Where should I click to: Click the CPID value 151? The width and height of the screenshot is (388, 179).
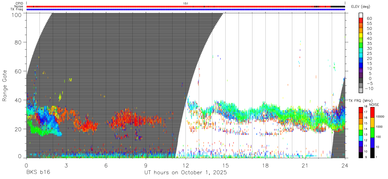coord(185,3)
